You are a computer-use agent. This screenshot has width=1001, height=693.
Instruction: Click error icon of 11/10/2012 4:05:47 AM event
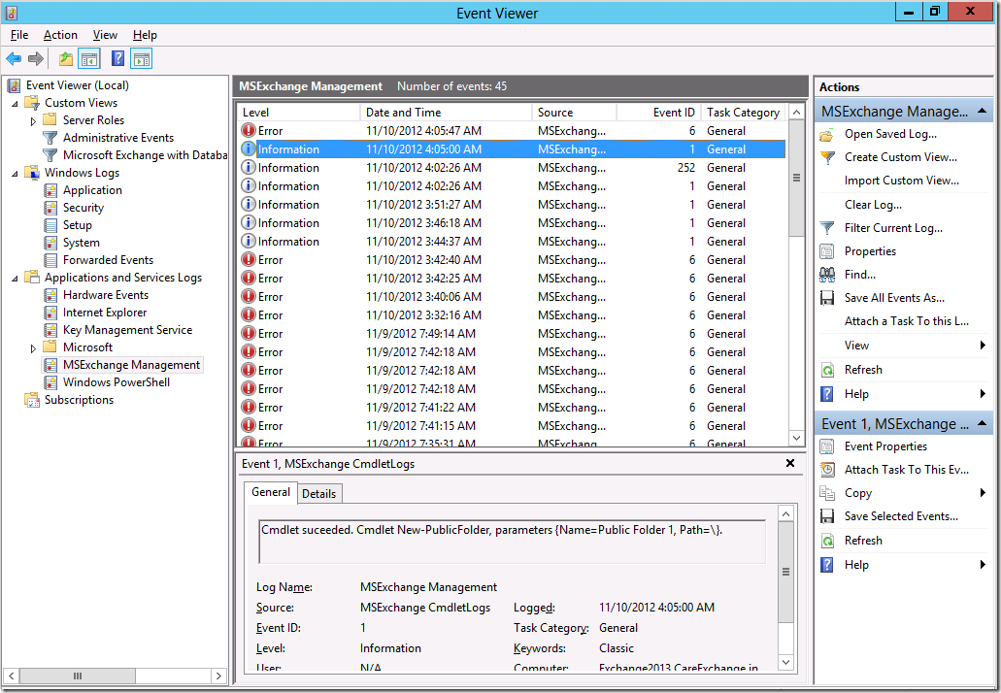249,130
